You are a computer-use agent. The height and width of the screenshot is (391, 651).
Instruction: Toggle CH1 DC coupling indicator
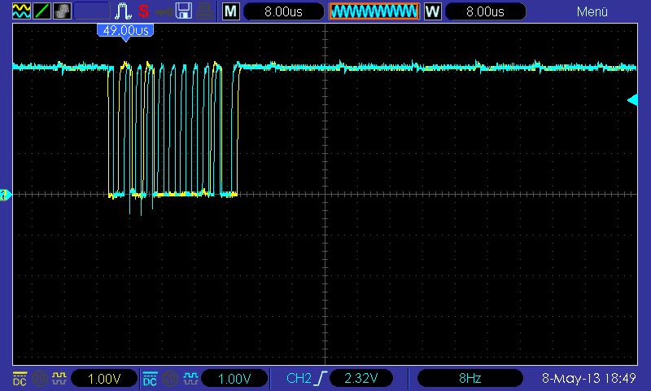pos(19,378)
